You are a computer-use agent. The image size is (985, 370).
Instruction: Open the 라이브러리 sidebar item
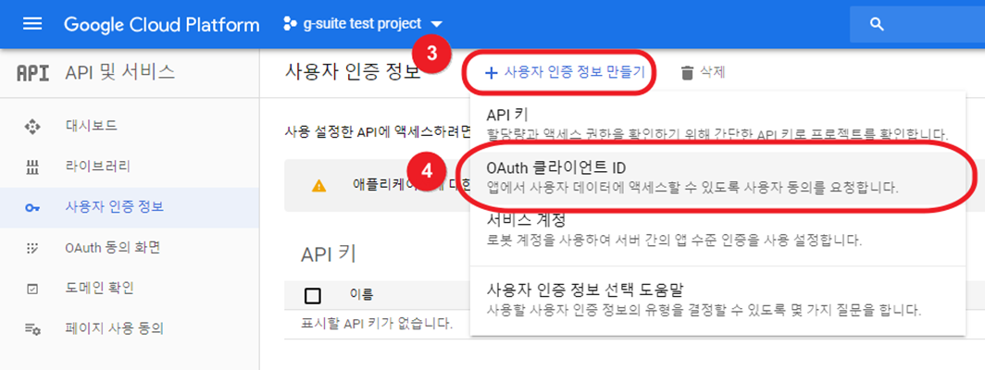pos(130,167)
